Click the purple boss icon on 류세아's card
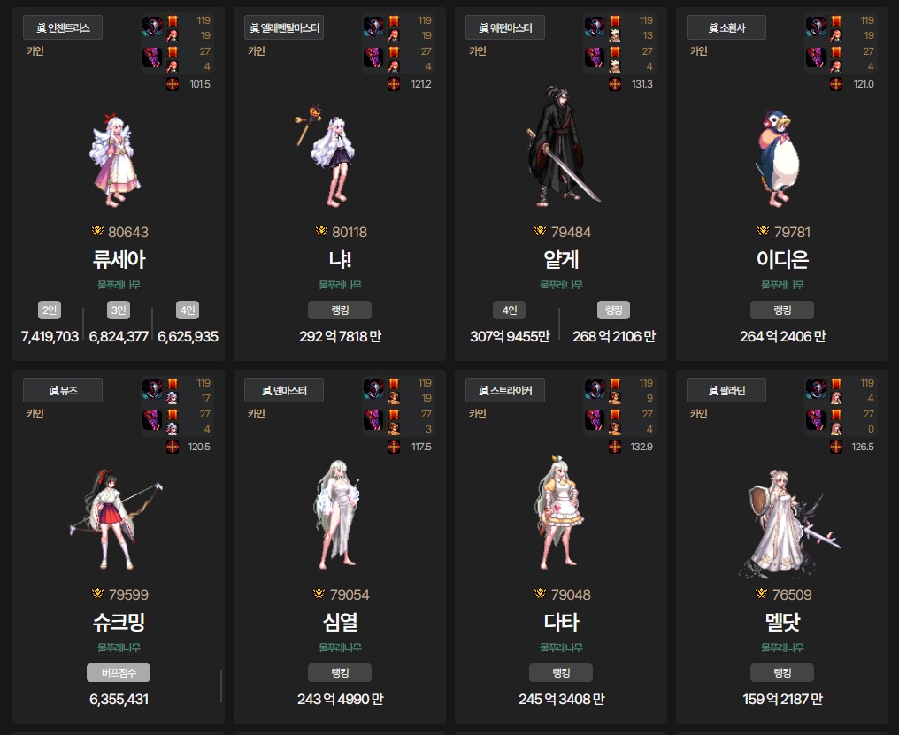 pyautogui.click(x=152, y=57)
